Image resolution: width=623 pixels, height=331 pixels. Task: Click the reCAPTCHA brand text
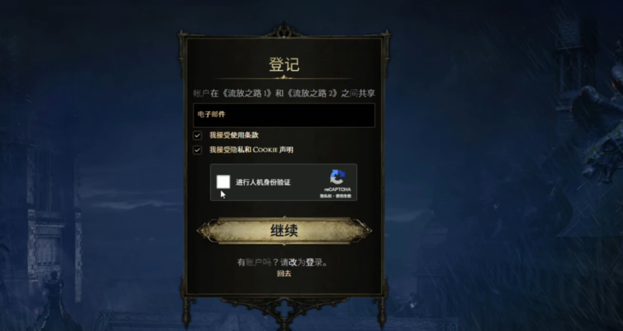coord(337,189)
